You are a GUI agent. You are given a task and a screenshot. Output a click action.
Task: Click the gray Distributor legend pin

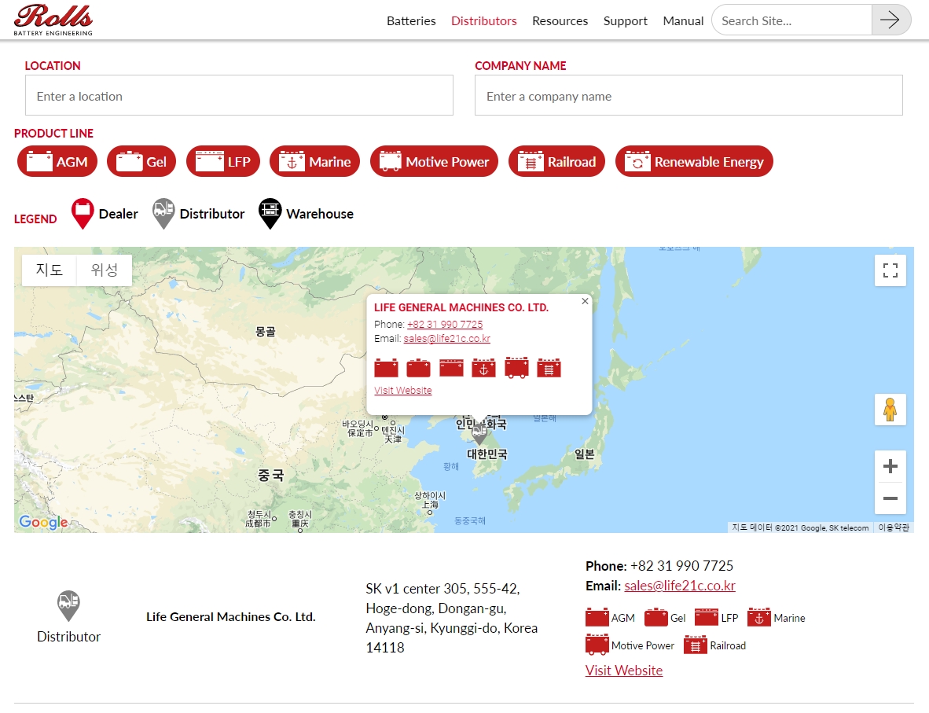tap(163, 213)
